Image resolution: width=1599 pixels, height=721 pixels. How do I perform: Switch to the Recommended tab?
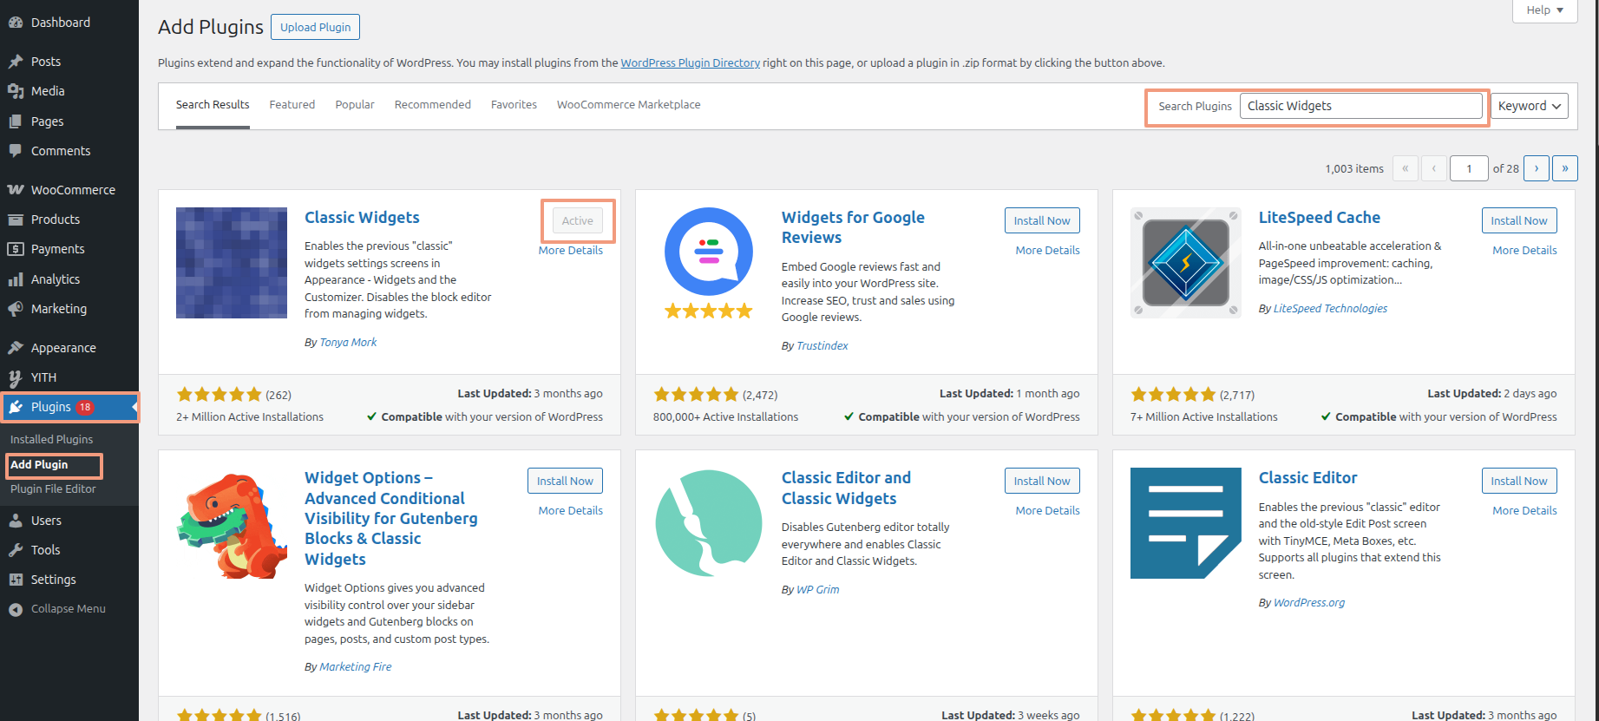click(x=433, y=105)
